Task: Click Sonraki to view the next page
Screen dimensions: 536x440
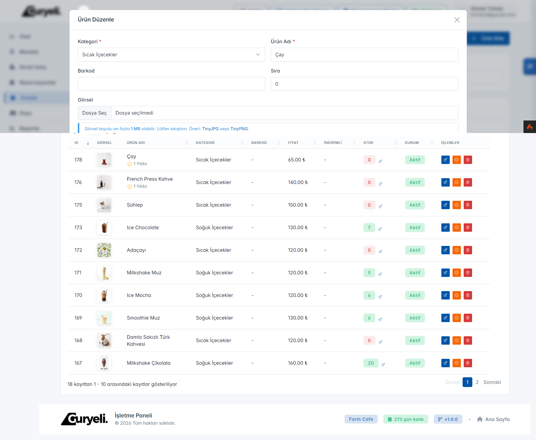Action: [x=492, y=382]
